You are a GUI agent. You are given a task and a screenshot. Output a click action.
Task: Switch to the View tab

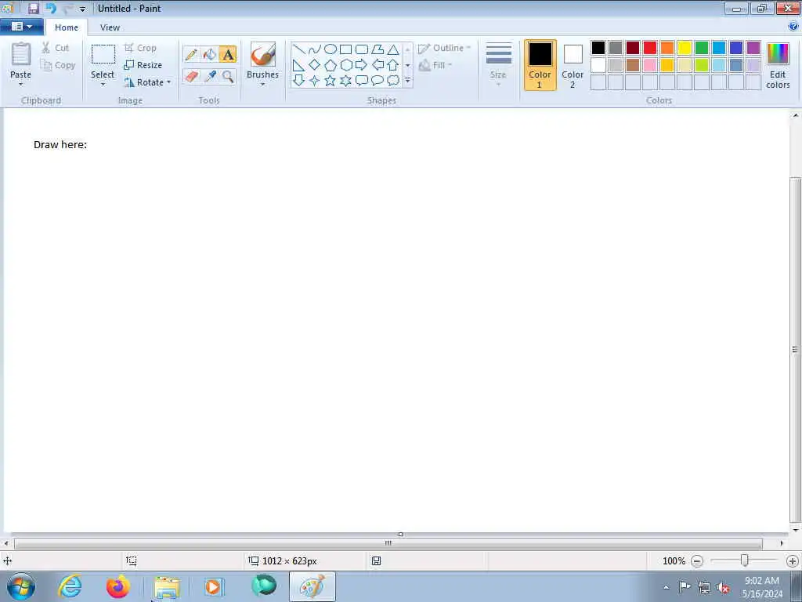(110, 27)
